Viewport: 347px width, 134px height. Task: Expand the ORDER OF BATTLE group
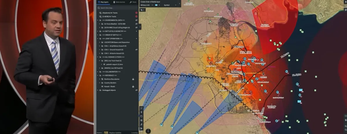(x=97, y=35)
